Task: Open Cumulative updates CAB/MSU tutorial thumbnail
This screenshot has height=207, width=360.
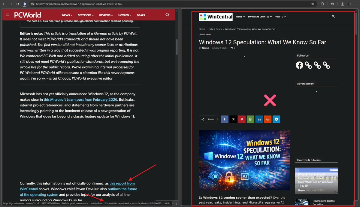Action: tap(316, 181)
